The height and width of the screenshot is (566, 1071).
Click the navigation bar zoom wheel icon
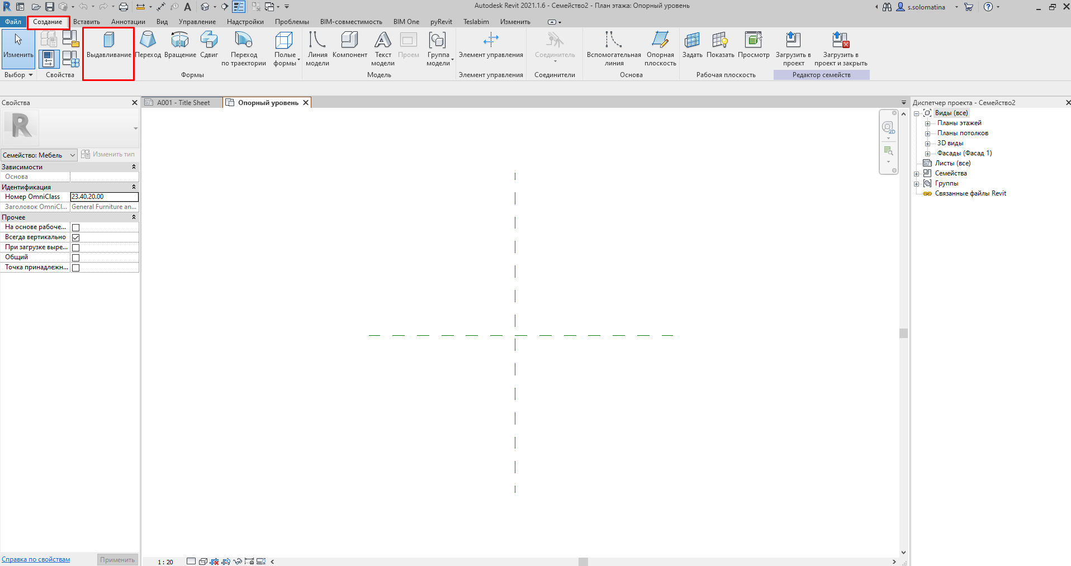tap(888, 128)
